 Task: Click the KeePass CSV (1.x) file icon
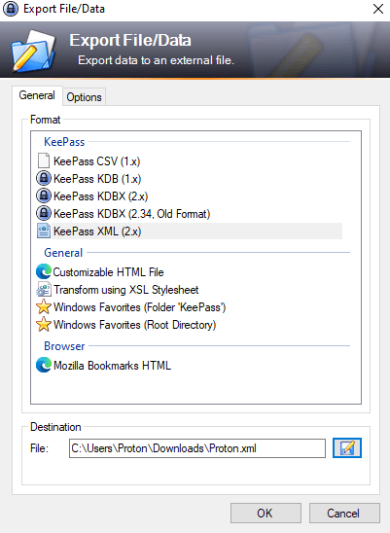point(44,160)
